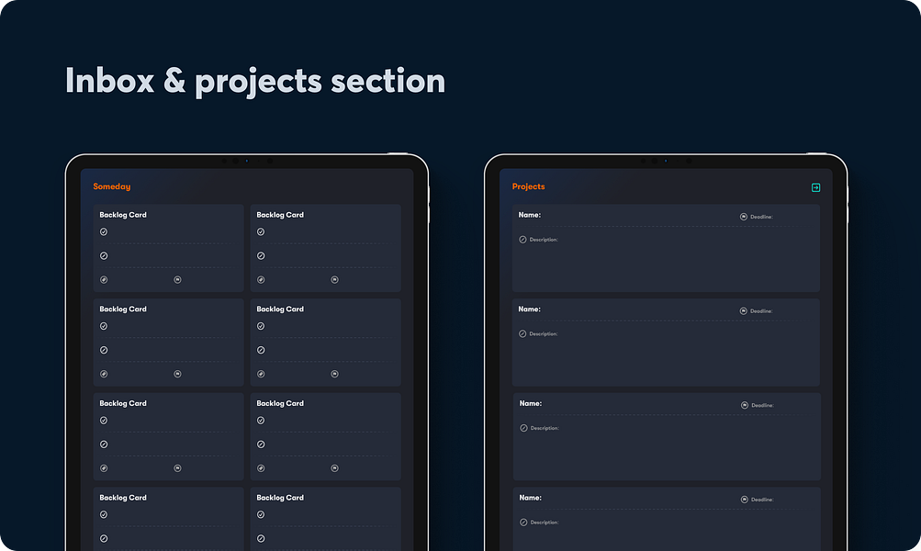Click flag icon in second-row right Backlog Card
The image size is (921, 551).
(335, 374)
